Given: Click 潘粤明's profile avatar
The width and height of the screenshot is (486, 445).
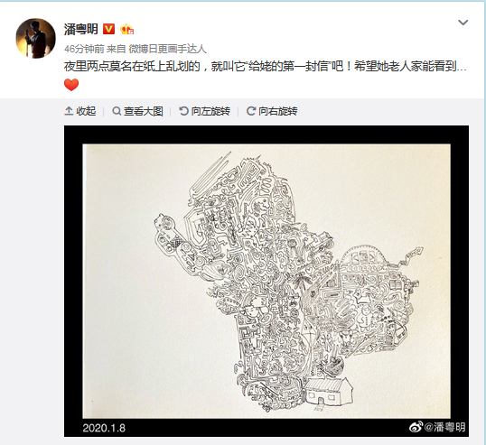Looking at the screenshot, I should click(x=35, y=39).
